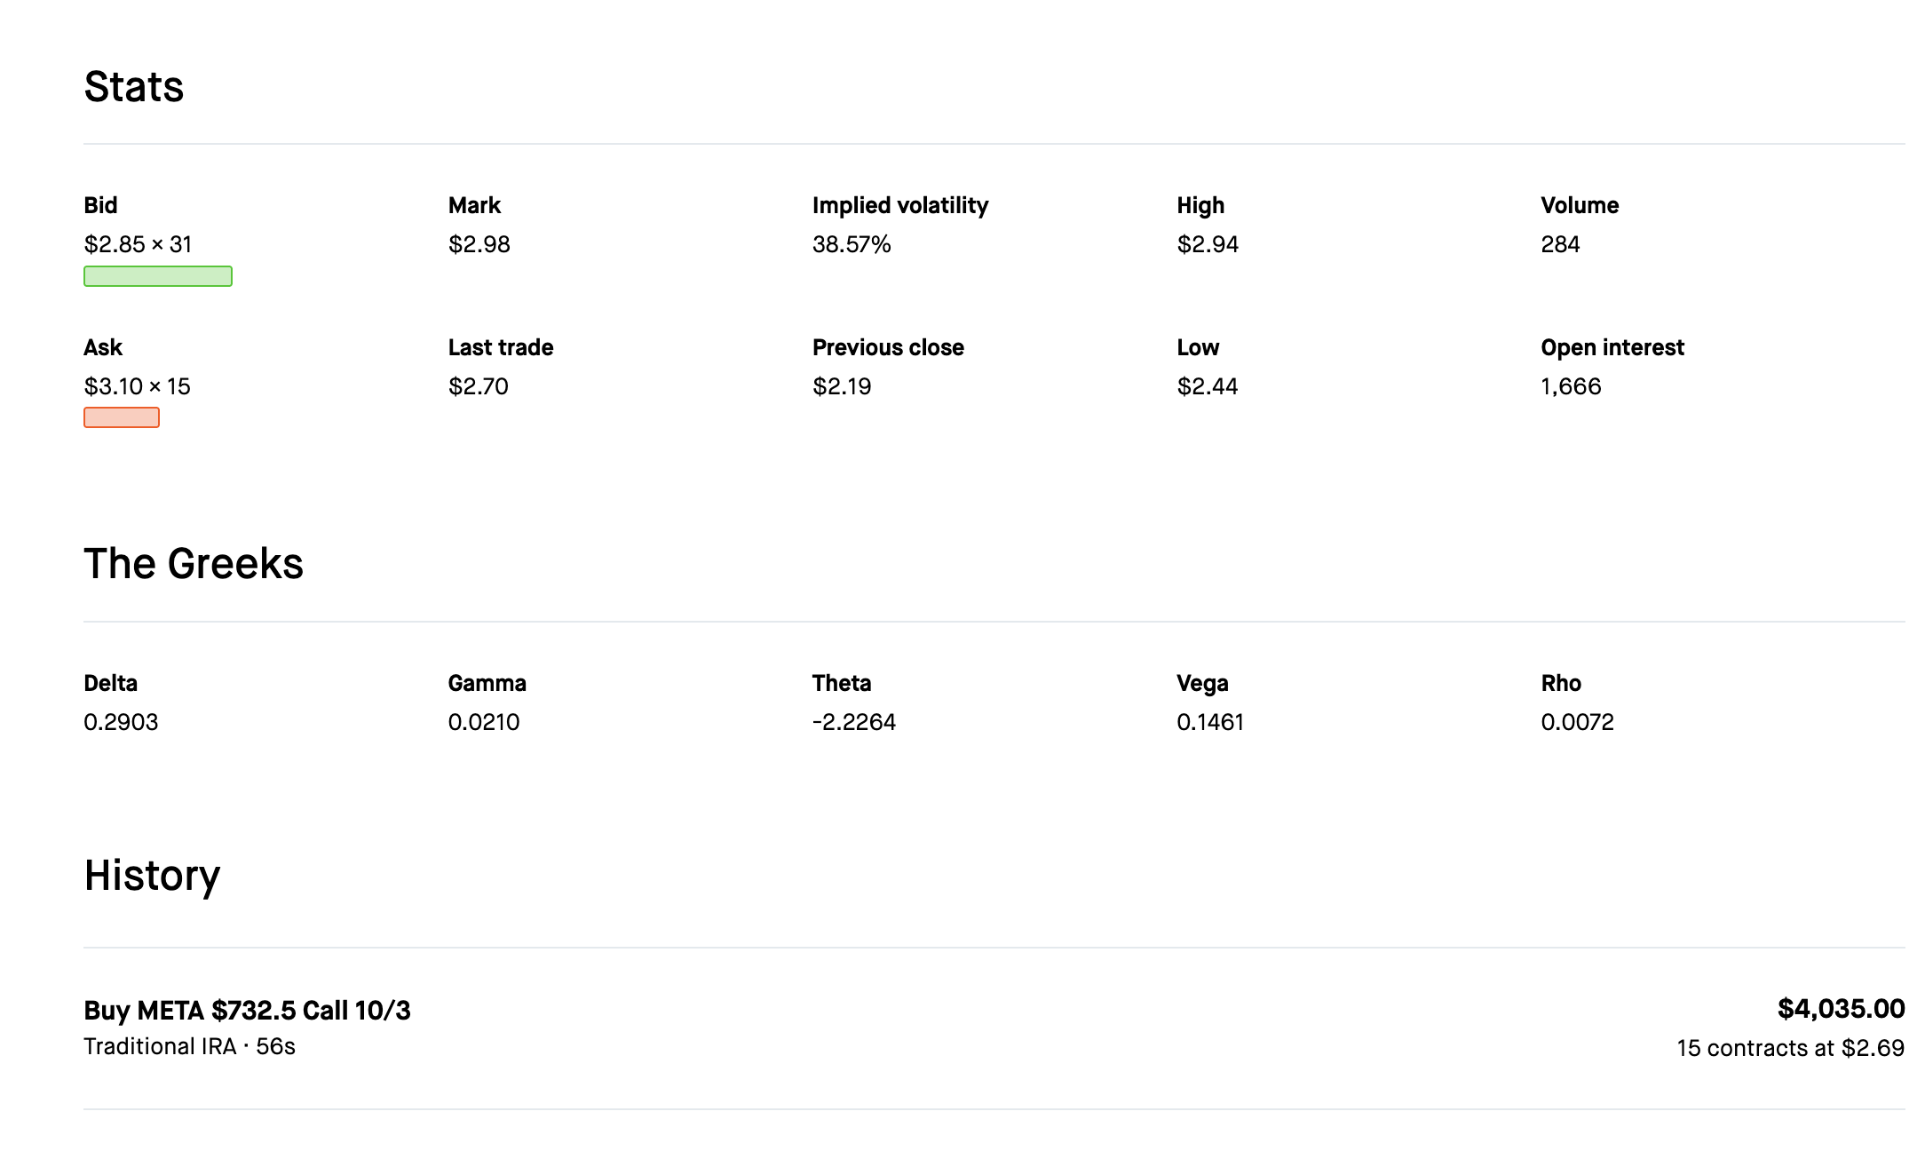Click the Rho value 0.0072

(x=1577, y=722)
